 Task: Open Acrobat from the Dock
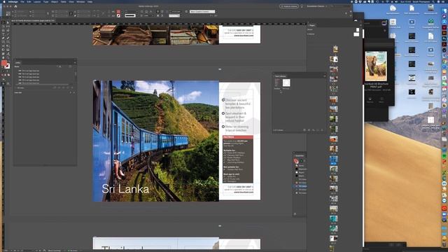coord(444,44)
